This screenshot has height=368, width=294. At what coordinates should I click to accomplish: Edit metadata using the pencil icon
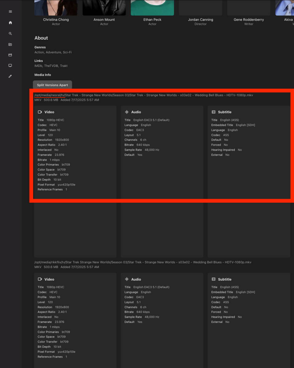10,76
